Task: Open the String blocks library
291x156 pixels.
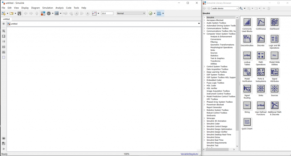Action: pyautogui.click(x=247, y=105)
